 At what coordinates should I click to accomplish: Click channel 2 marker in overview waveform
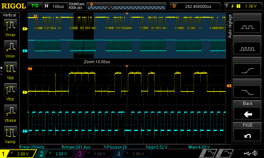[25, 51]
